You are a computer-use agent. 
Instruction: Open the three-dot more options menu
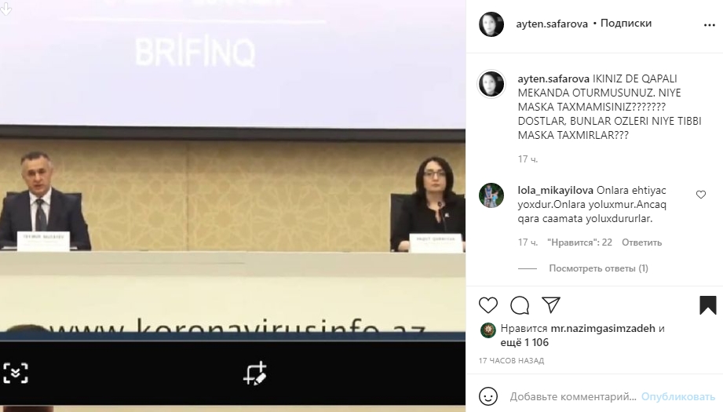(x=709, y=25)
